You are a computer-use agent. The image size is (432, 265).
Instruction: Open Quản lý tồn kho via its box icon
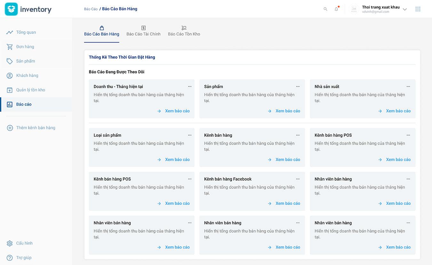pyautogui.click(x=10, y=90)
